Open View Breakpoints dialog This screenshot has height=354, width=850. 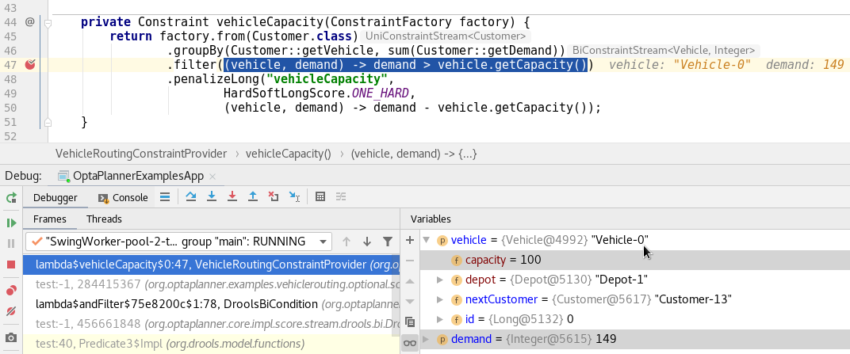pos(11,291)
